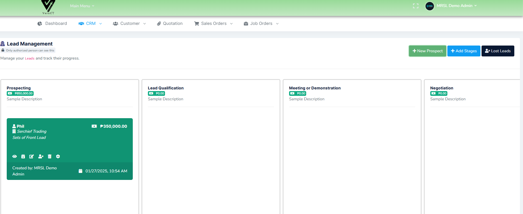Click calendar-plus icon on Phil's lead card
This screenshot has height=214, width=523.
23,156
